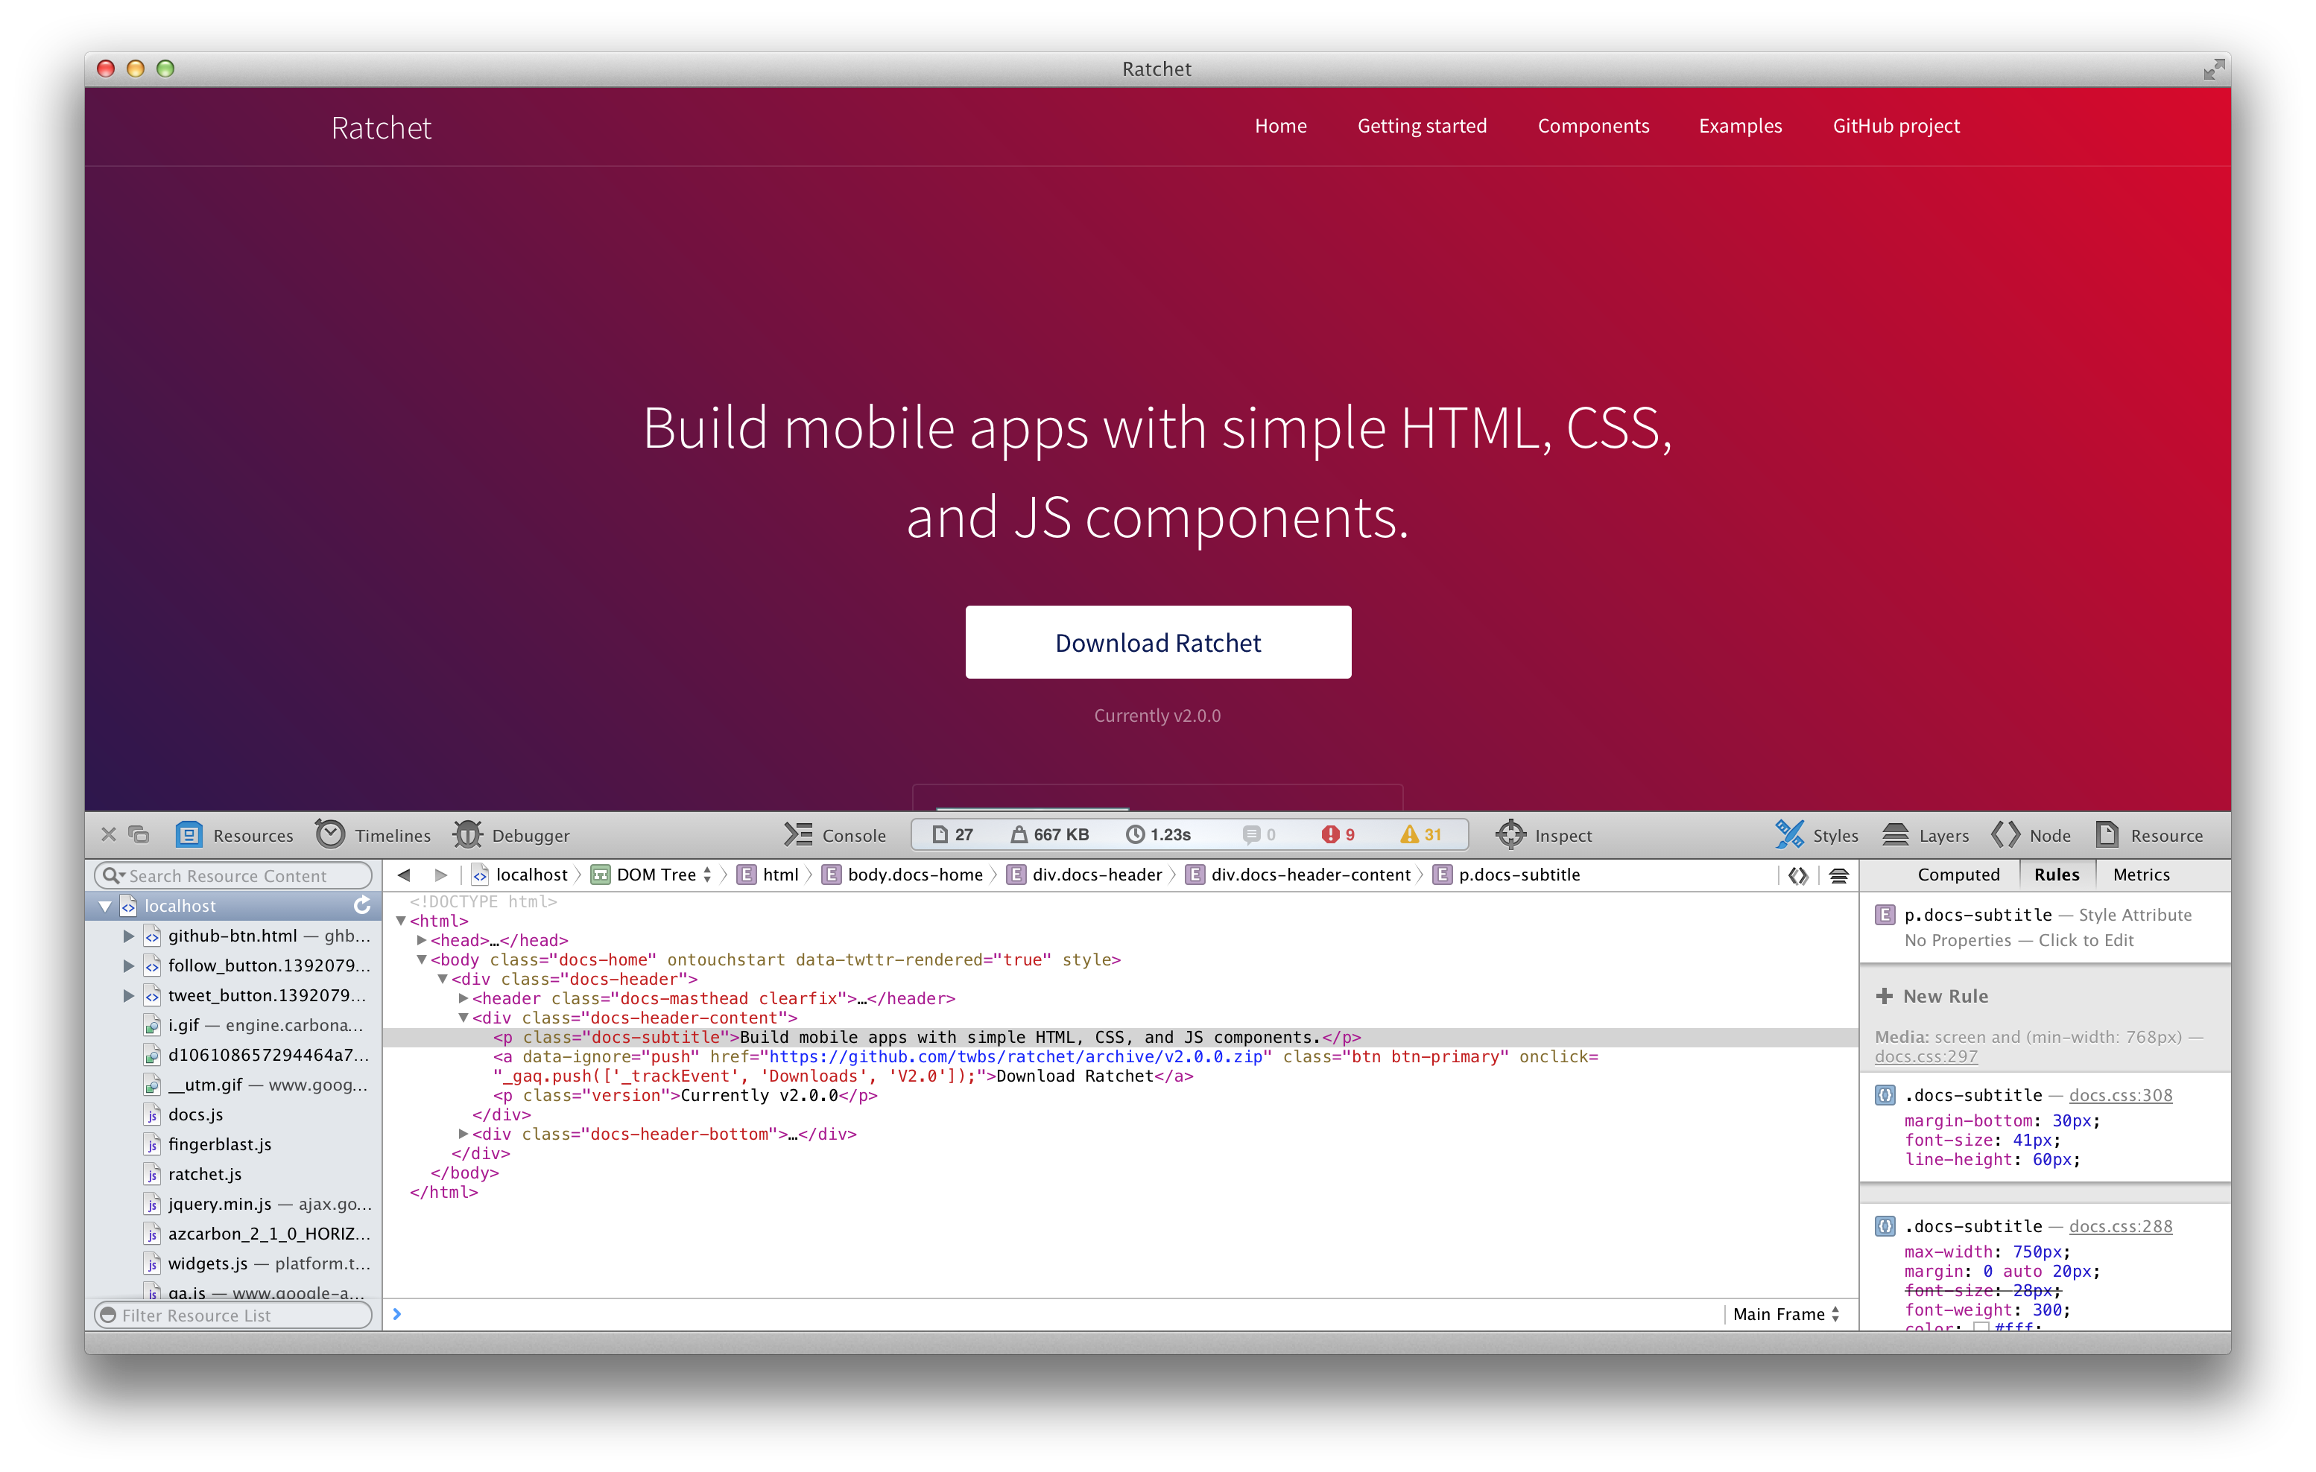The image size is (2316, 1472).
Task: Open Examples in page navigation
Action: pyautogui.click(x=1740, y=126)
